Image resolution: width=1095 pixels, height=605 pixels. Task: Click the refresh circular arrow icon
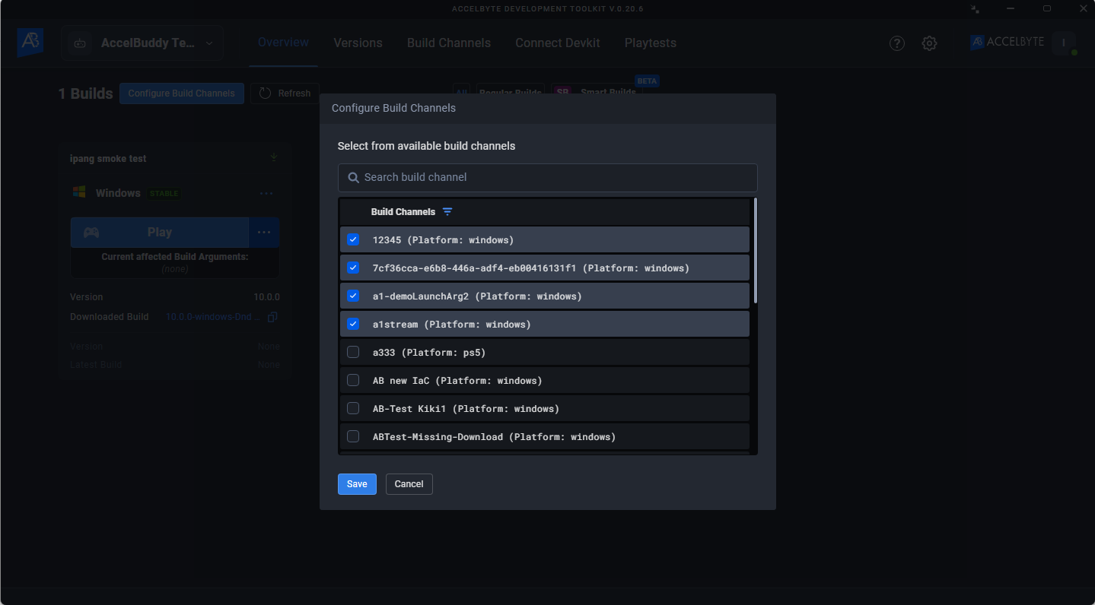pos(265,93)
